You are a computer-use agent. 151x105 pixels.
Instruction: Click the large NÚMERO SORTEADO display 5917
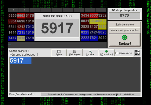coord(57,28)
